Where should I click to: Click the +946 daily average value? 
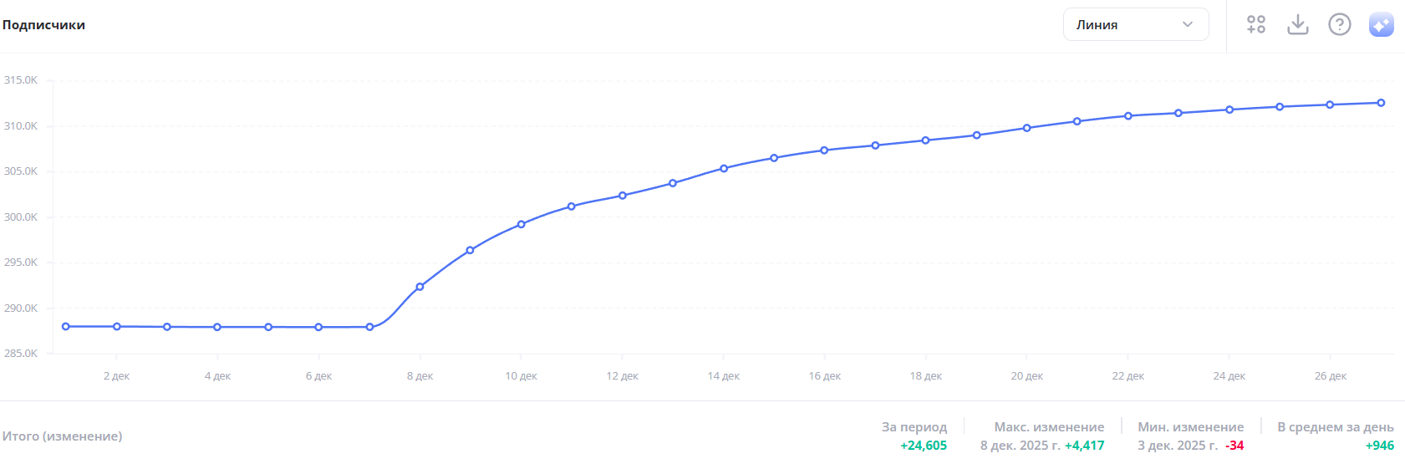(1379, 446)
